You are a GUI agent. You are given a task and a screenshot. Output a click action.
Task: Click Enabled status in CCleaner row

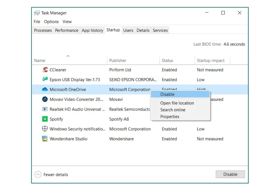tap(169, 70)
